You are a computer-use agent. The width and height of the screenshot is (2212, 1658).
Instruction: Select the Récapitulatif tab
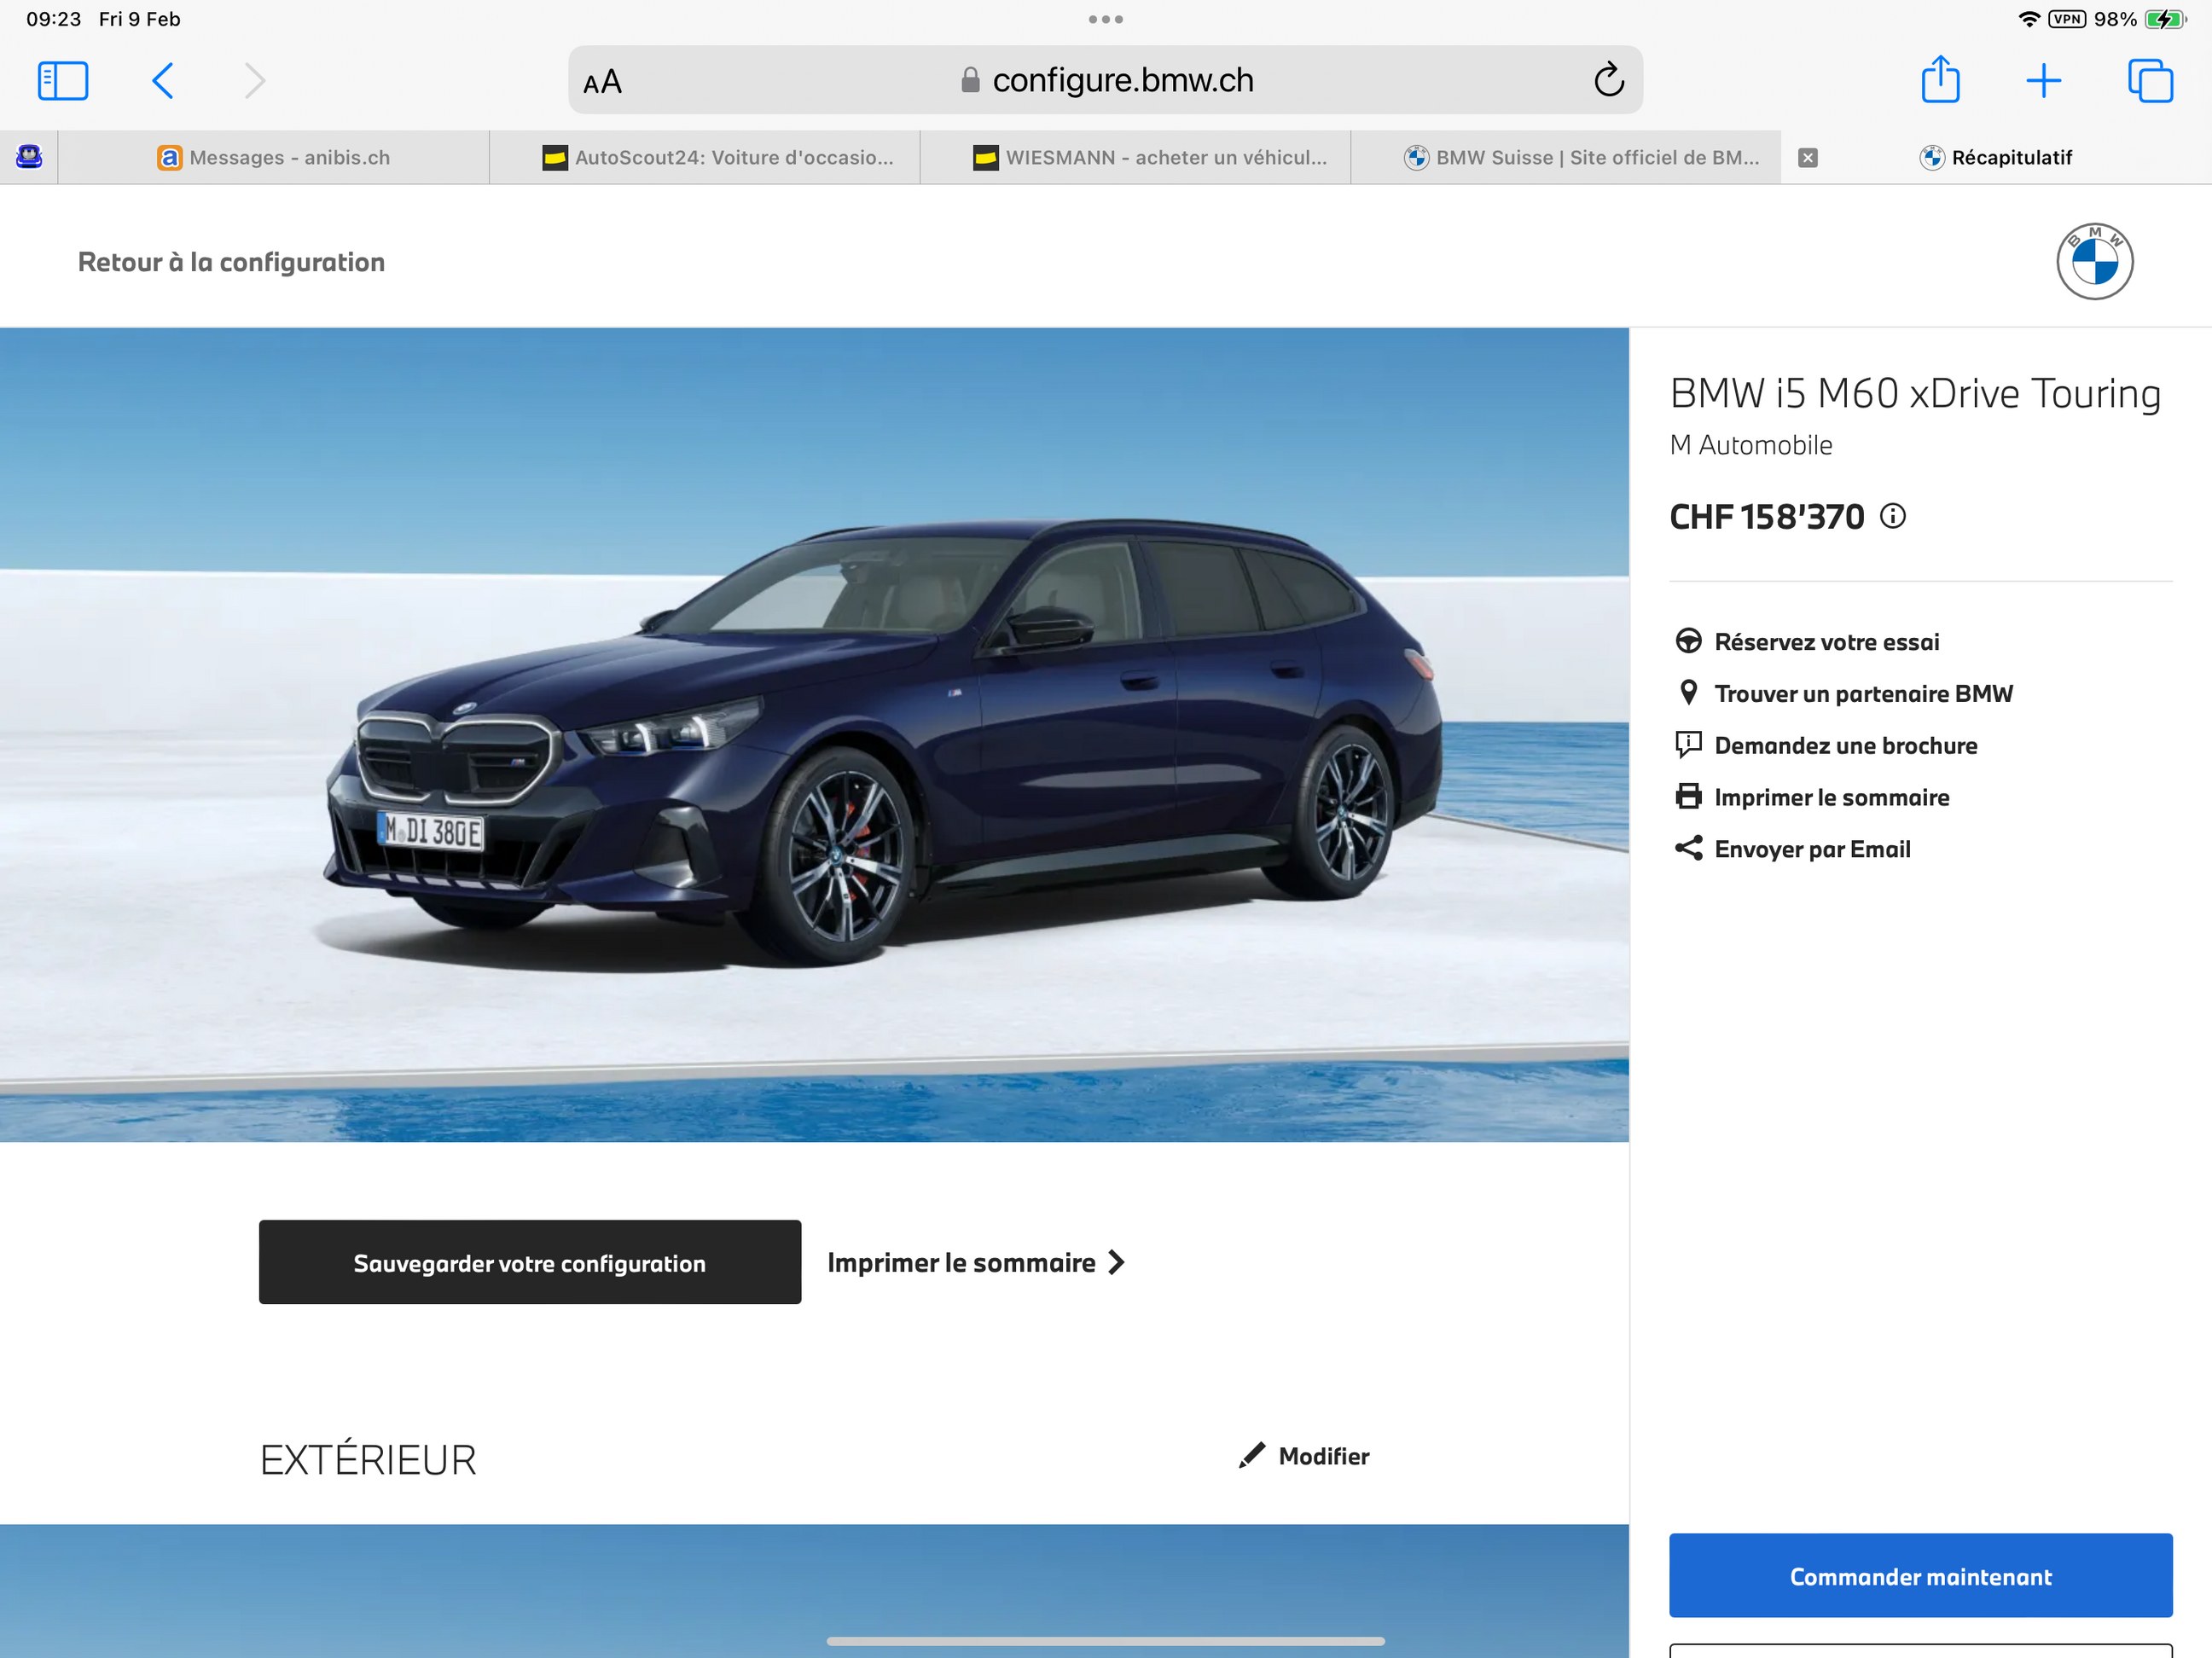coord(1996,157)
